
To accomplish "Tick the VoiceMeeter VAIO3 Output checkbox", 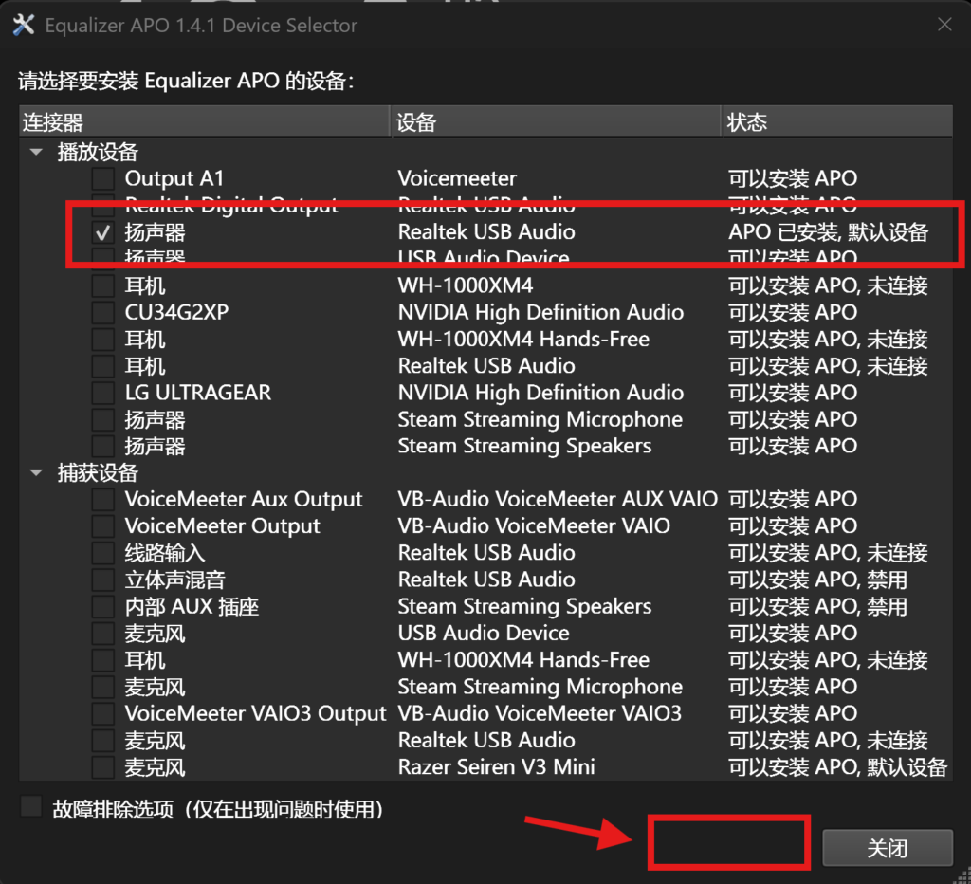I will coord(102,713).
